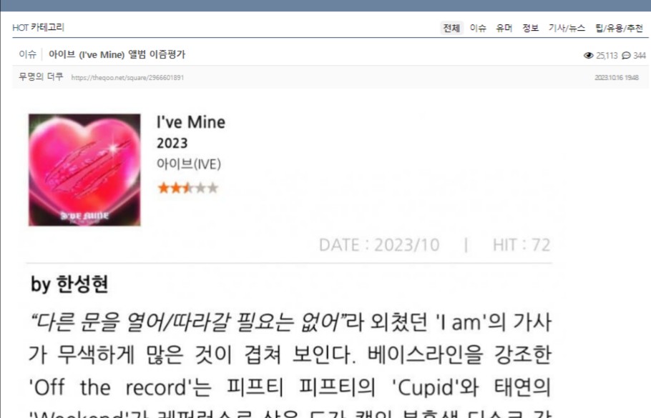
Task: Click the comment bubble icon
Action: 626,55
